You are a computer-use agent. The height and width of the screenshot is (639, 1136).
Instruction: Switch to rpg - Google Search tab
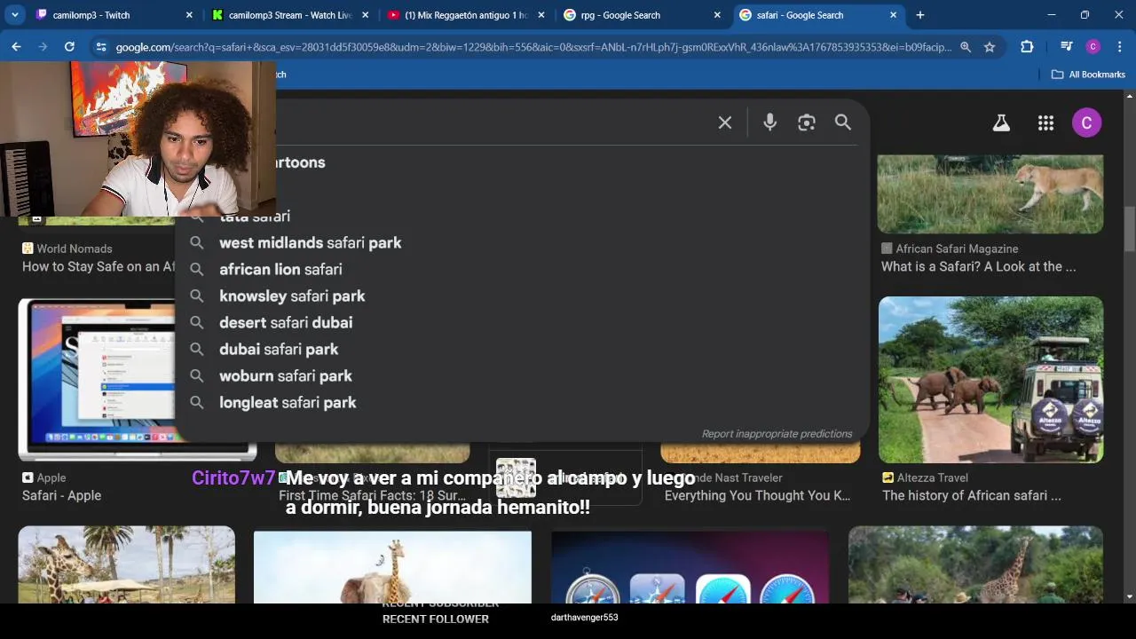click(x=642, y=15)
